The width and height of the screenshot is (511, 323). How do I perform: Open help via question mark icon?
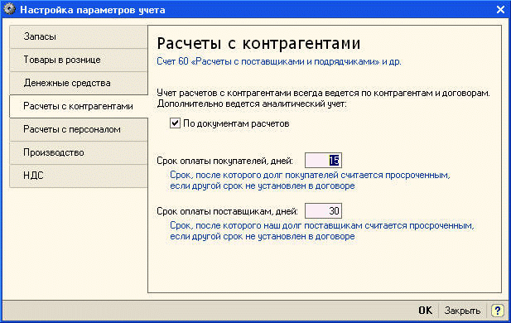497,311
